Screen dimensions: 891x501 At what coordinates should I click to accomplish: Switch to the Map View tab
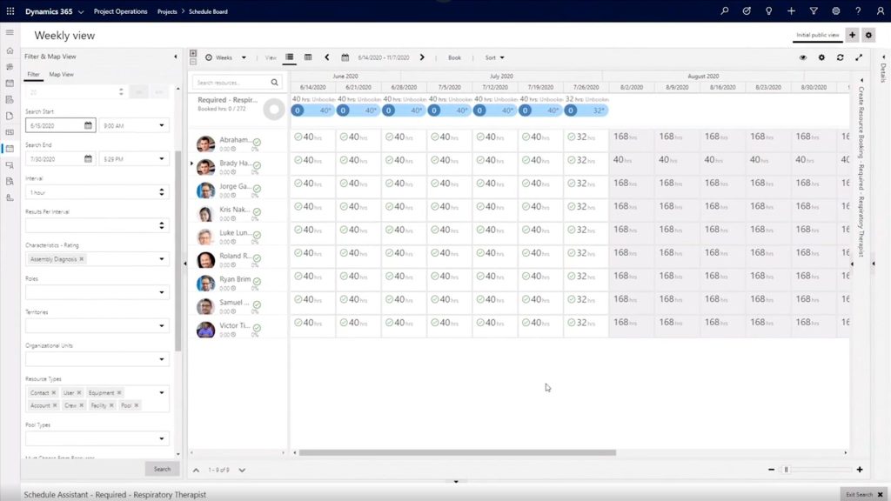(x=61, y=75)
